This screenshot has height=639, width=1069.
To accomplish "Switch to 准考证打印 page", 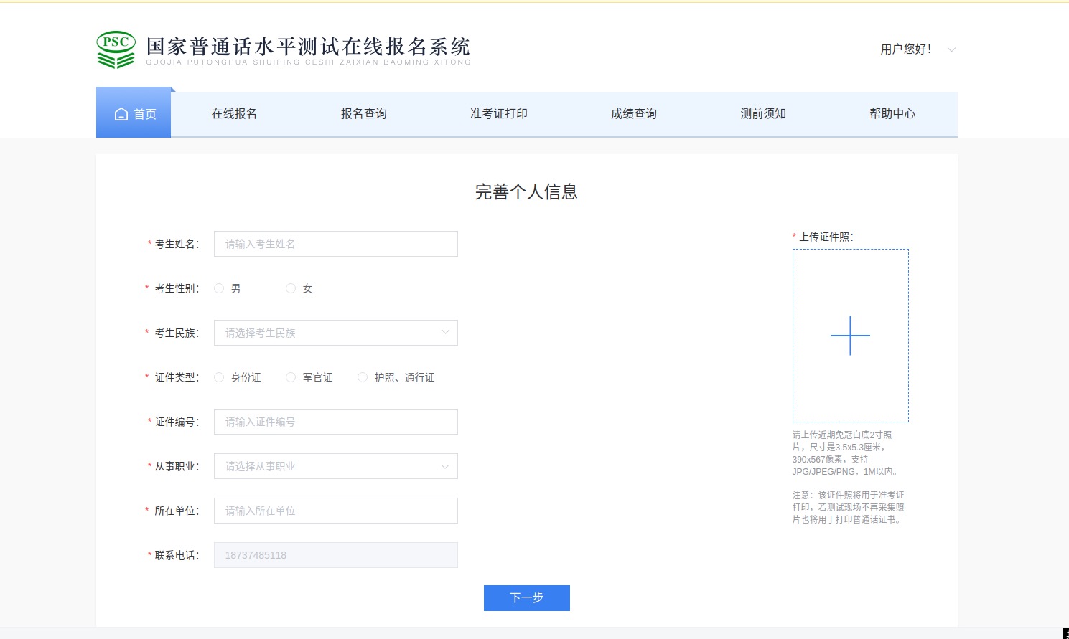I will click(498, 114).
